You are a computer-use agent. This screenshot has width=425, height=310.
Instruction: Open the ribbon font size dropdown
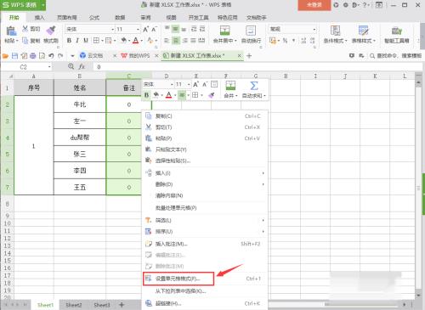[x=138, y=29]
